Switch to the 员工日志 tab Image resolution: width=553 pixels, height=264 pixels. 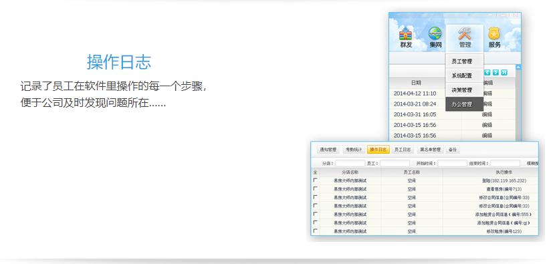pos(403,150)
